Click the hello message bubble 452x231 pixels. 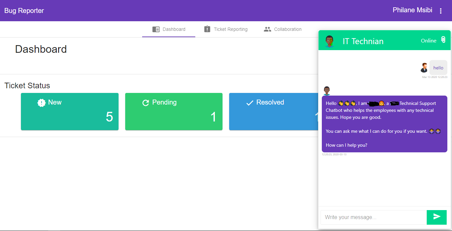pyautogui.click(x=438, y=67)
